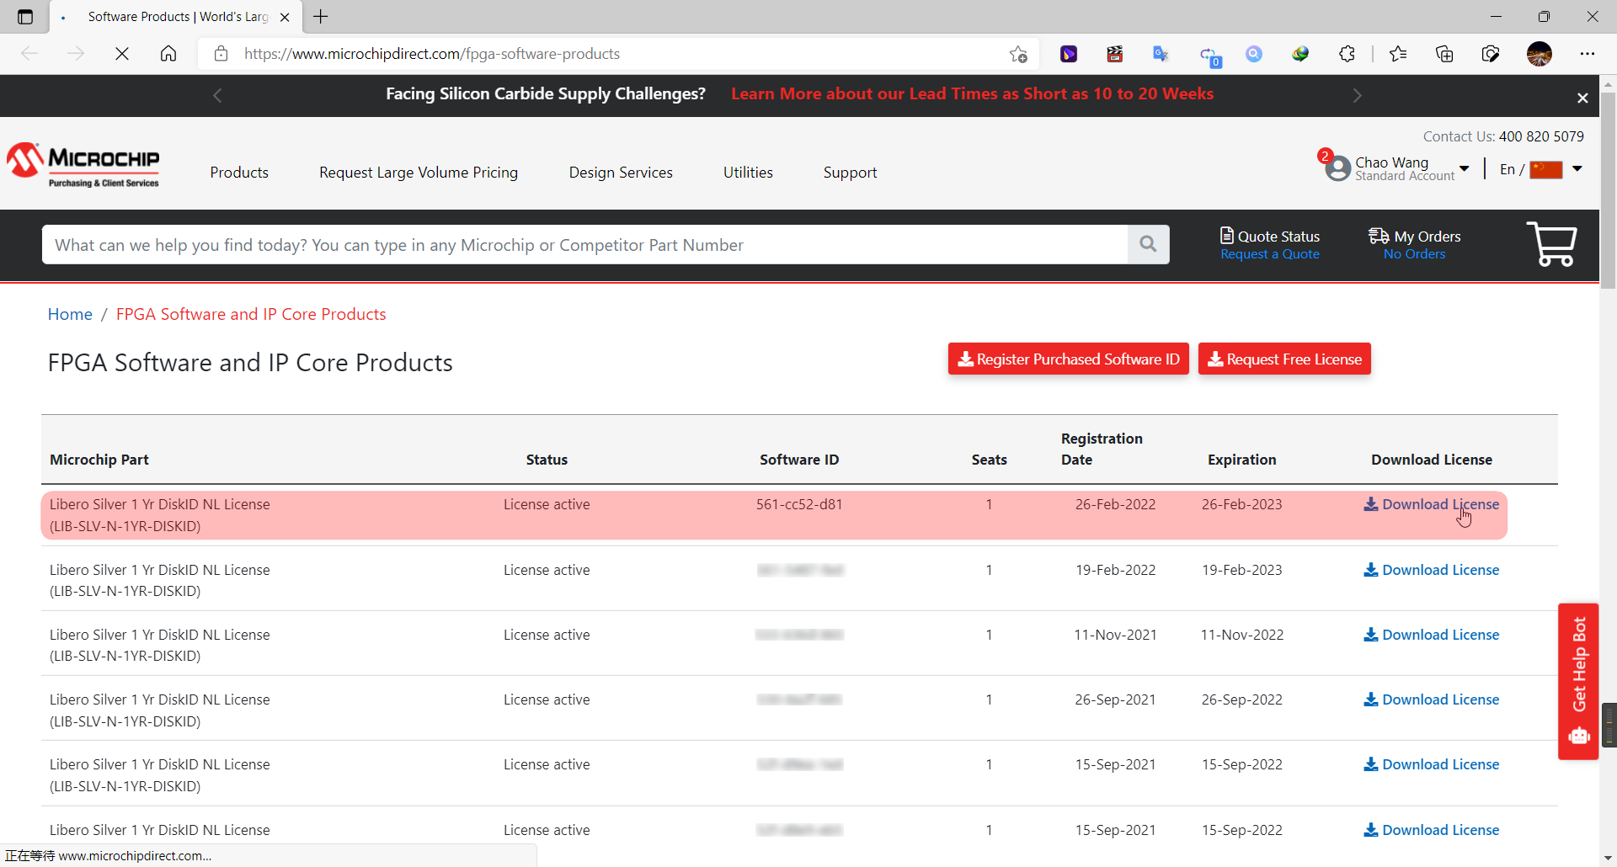The height and width of the screenshot is (867, 1617).
Task: Expand the Chao Wang account dropdown
Action: point(1465,169)
